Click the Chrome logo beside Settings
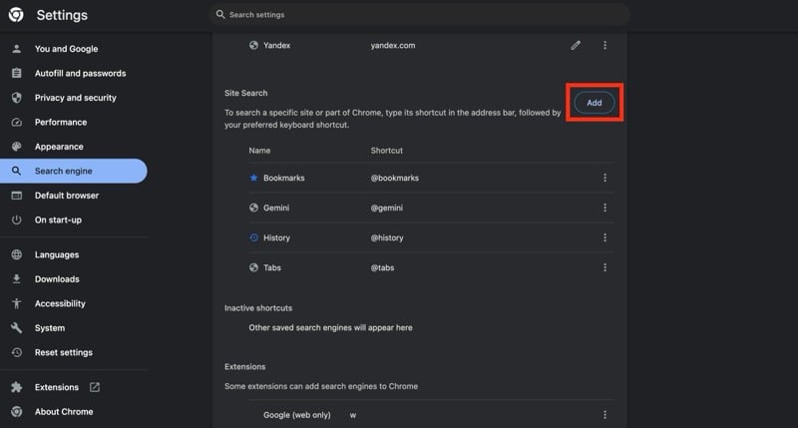This screenshot has width=798, height=428. tap(16, 15)
